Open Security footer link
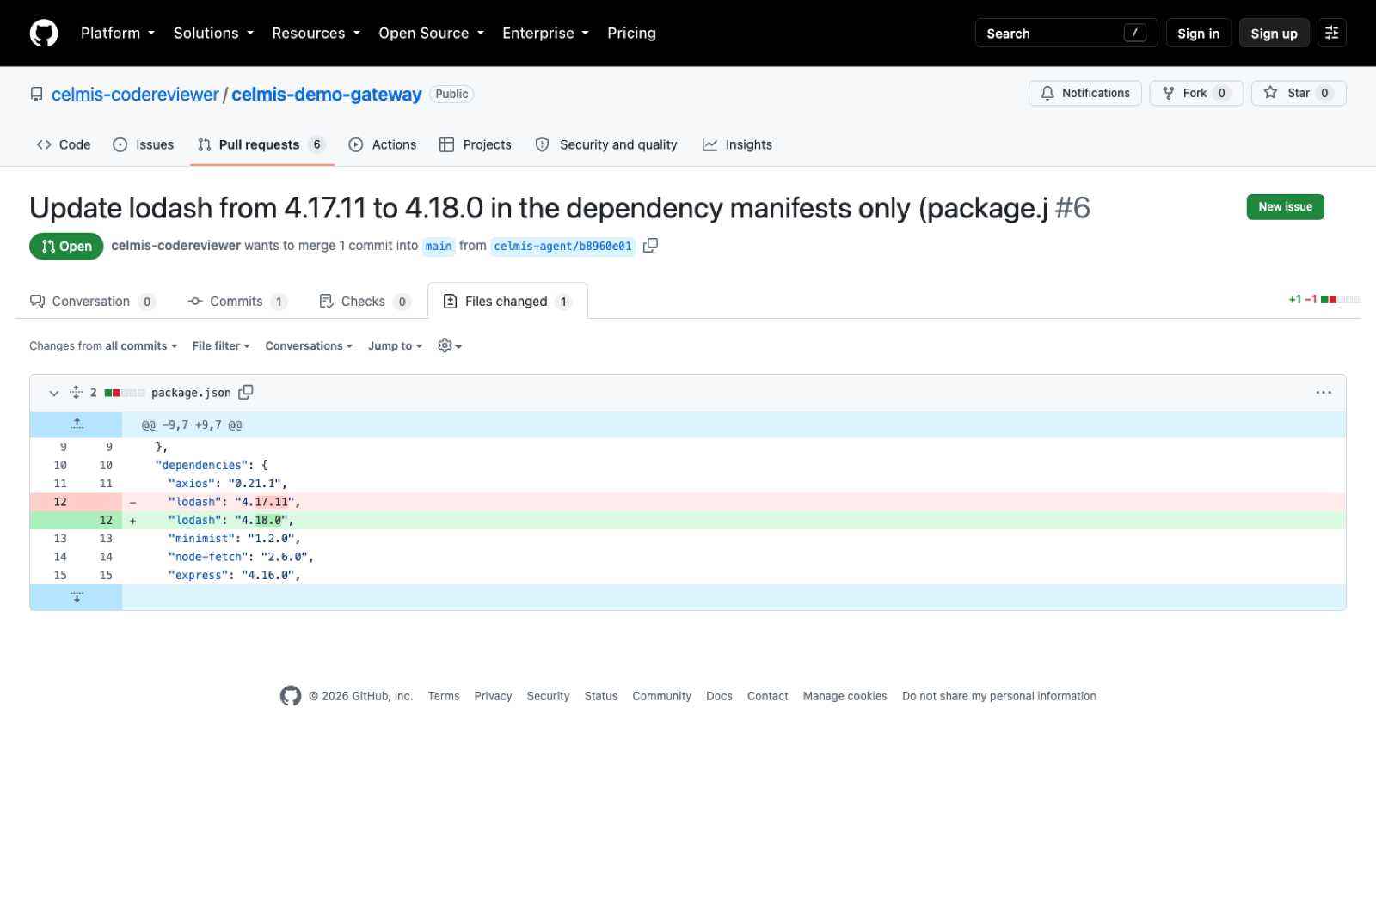The image size is (1376, 916). pos(548,696)
